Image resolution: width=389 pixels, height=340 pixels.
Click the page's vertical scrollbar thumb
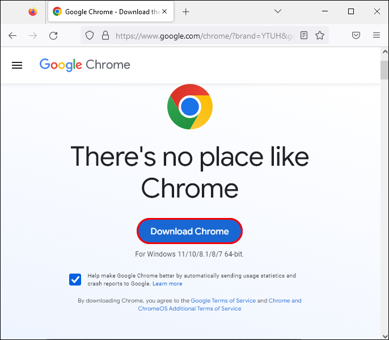384,70
